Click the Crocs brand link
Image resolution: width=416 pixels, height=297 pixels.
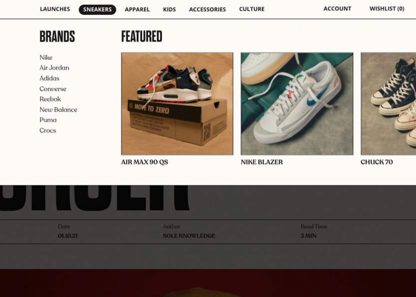(x=48, y=131)
